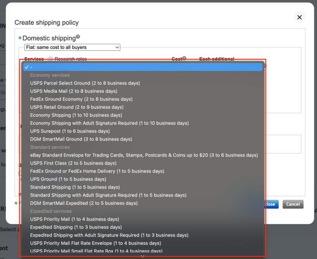Select the blank dash option
This screenshot has width=317, height=259.
[143, 67]
